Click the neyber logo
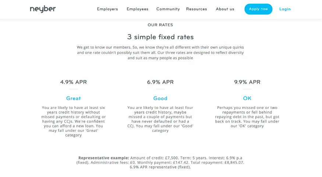Screen dimensions: 322x177 (43, 9)
